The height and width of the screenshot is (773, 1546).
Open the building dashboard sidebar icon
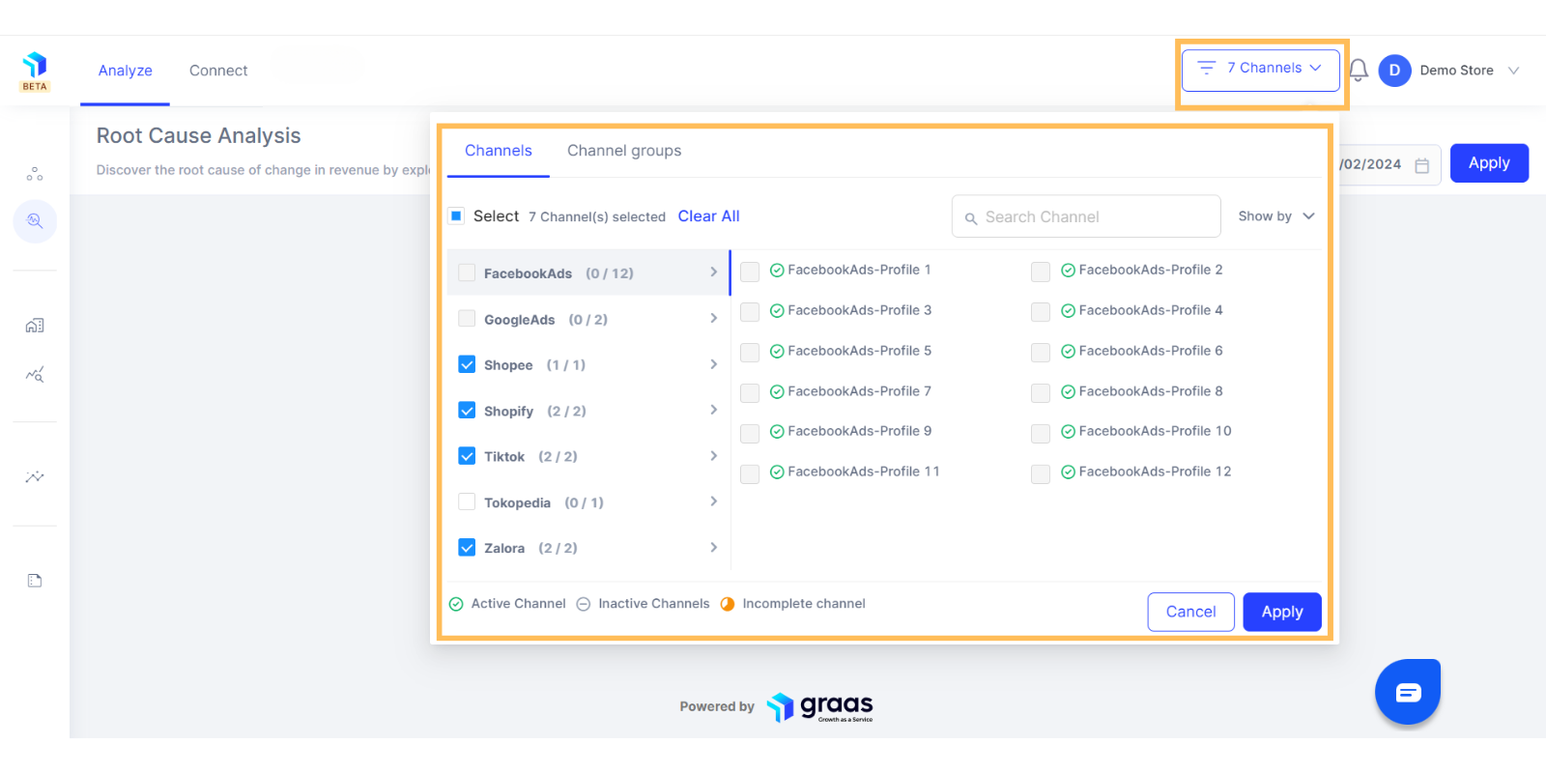pos(35,326)
